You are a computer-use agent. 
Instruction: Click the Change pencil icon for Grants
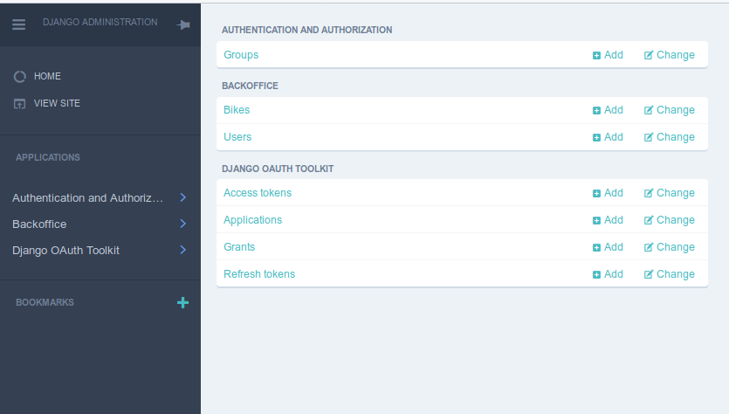tap(649, 247)
